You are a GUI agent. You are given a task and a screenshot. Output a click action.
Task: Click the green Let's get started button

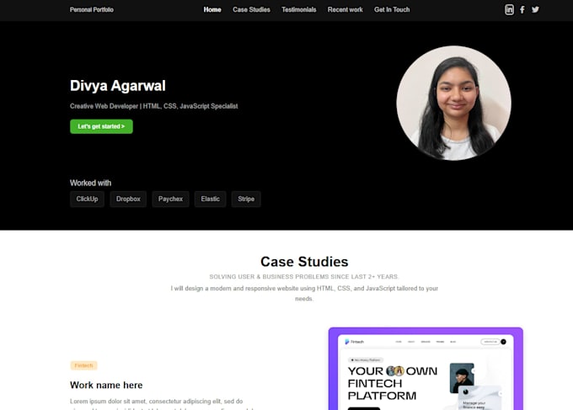coord(102,126)
